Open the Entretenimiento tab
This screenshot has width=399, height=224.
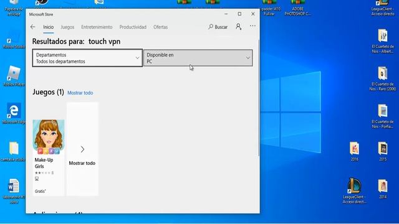pos(97,27)
